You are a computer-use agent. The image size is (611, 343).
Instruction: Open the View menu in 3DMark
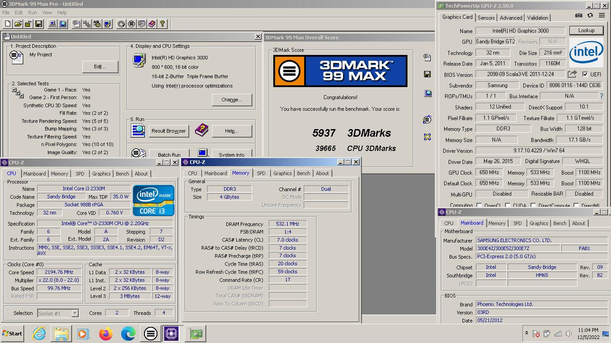47,13
